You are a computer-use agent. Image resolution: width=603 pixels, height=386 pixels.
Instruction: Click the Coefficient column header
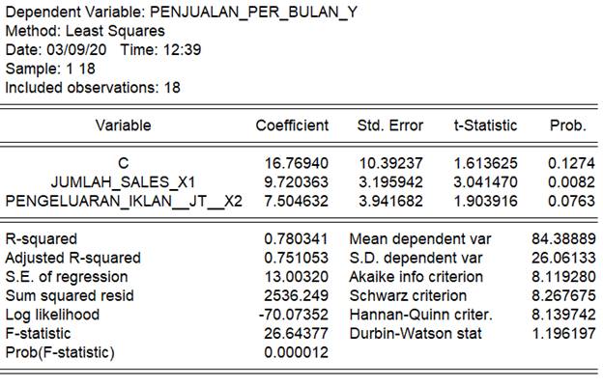click(x=292, y=125)
